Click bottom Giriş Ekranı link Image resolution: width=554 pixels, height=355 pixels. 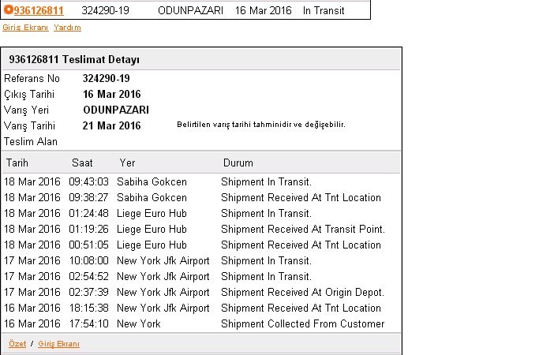click(58, 344)
